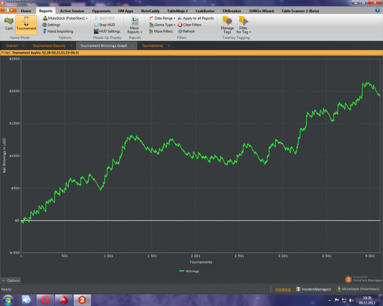The image size is (383, 306).
Task: Open the Active Session tab
Action: click(x=72, y=11)
